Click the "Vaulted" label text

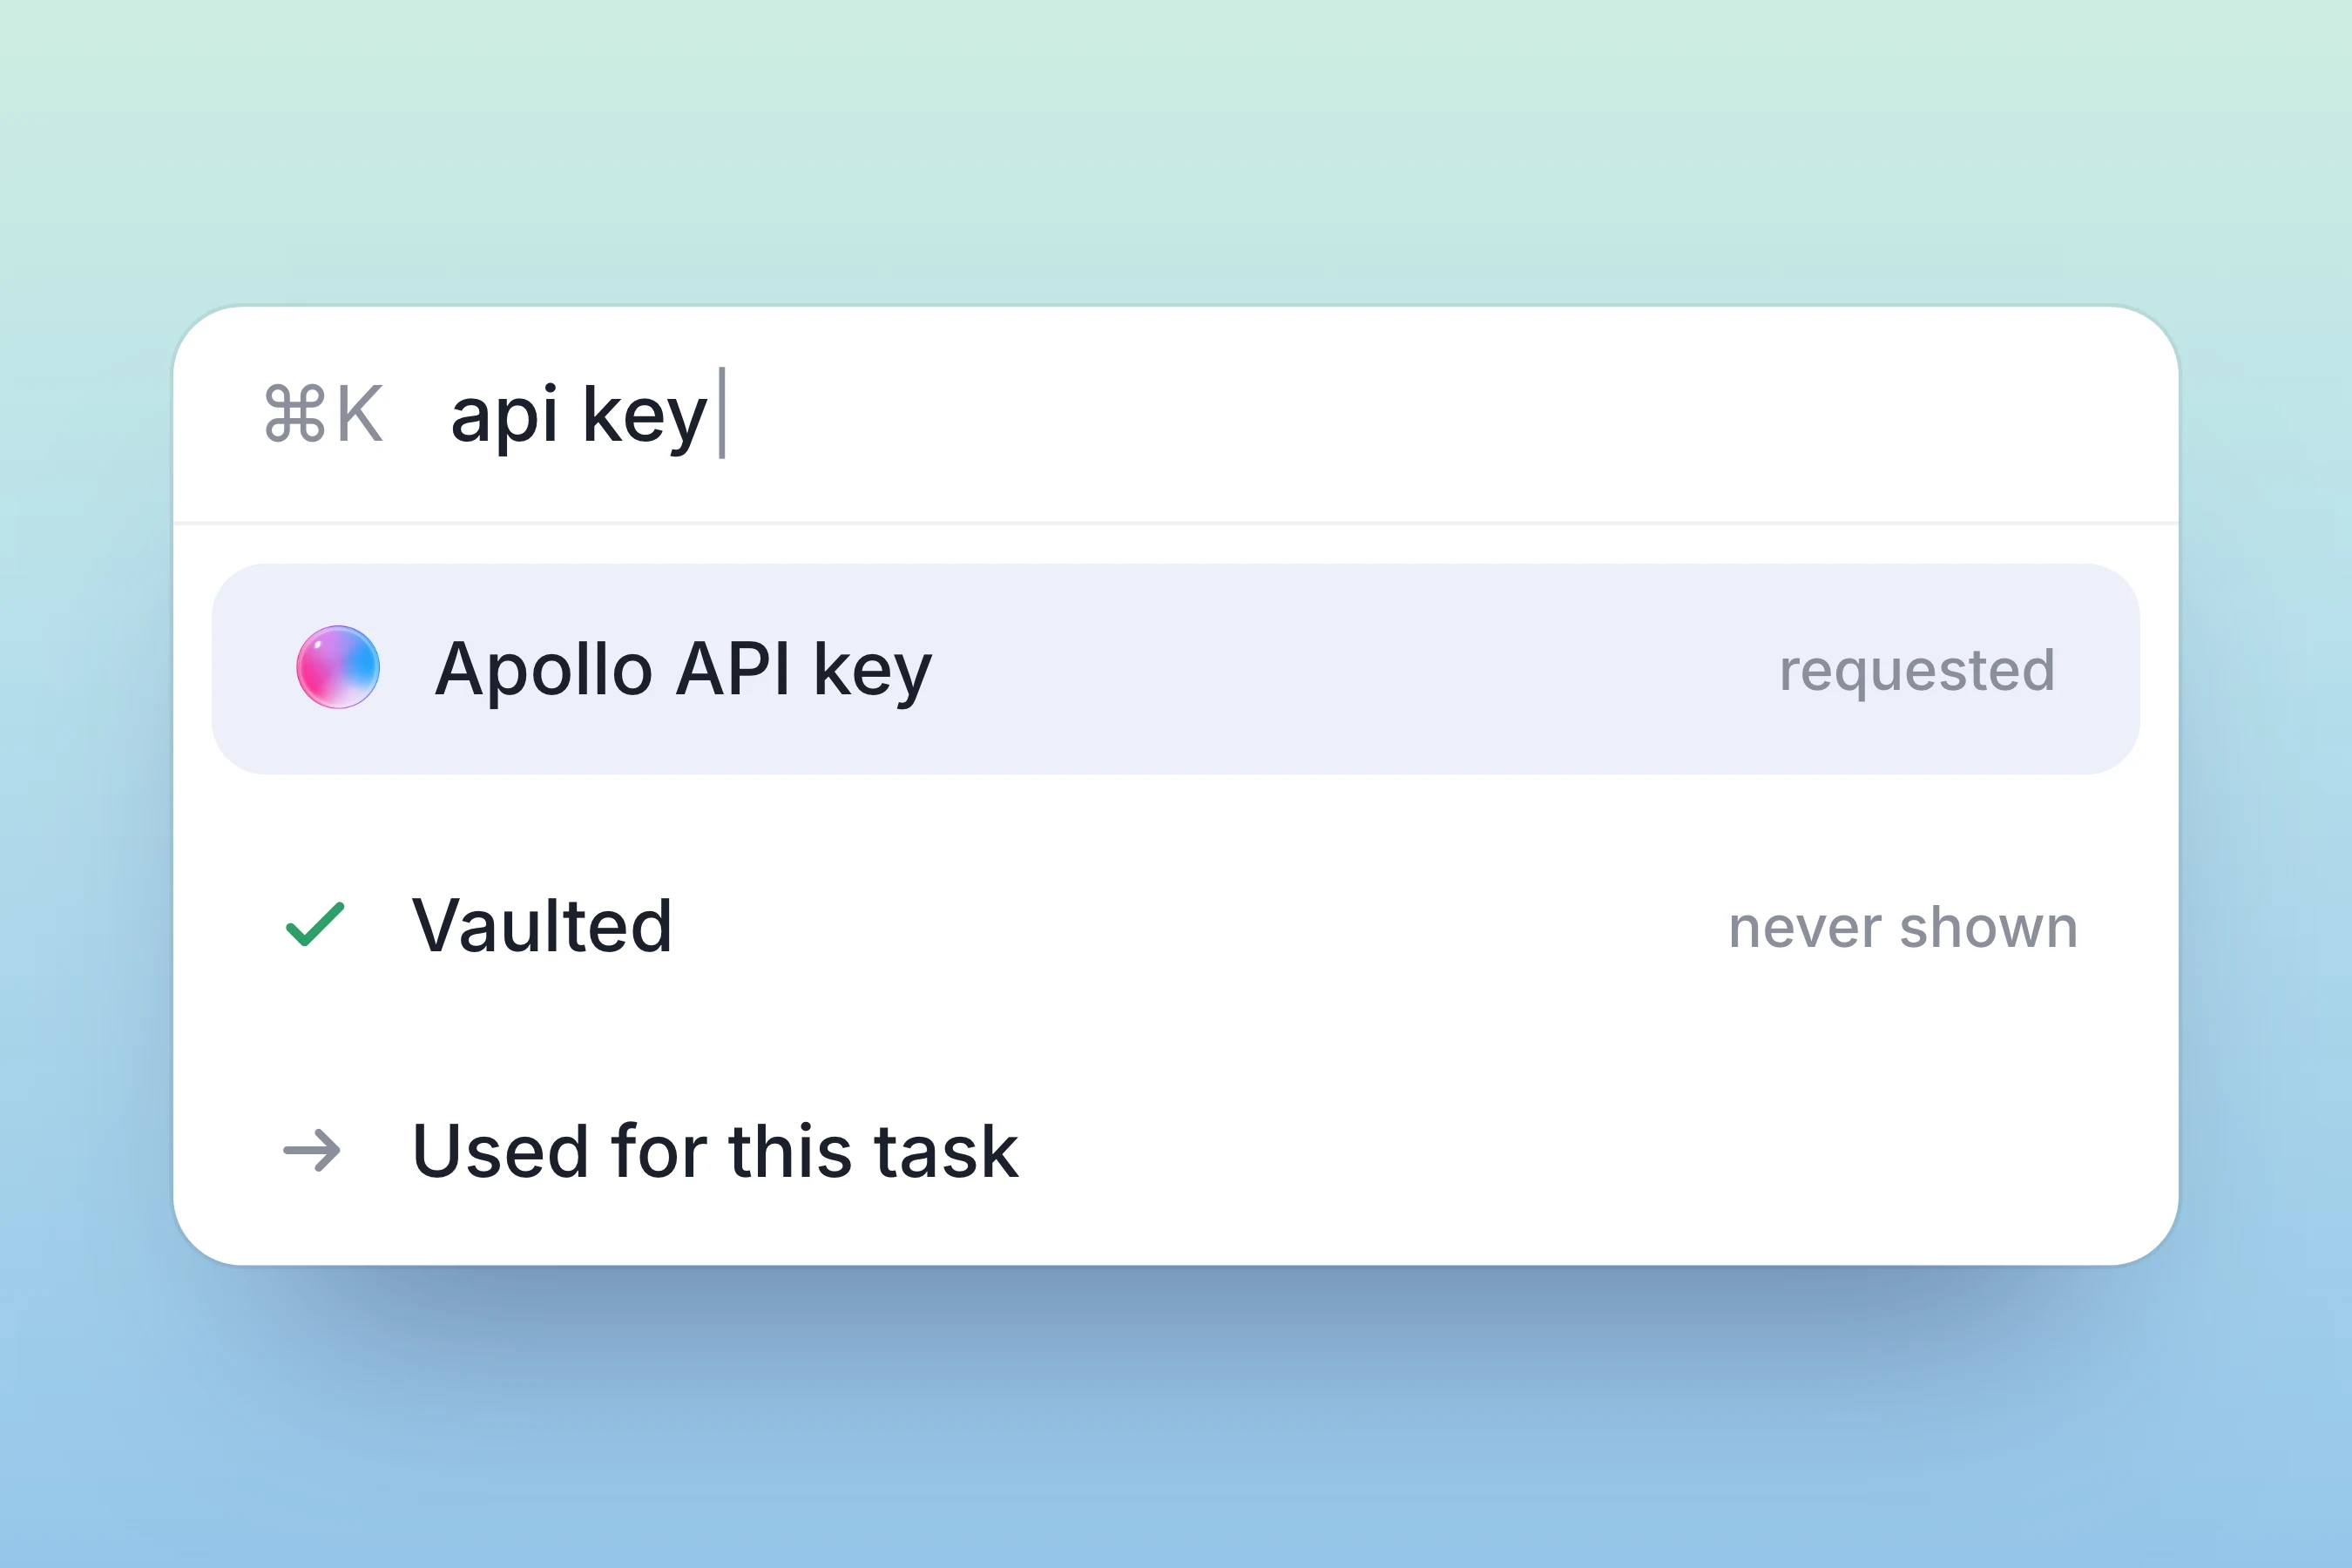click(x=542, y=926)
